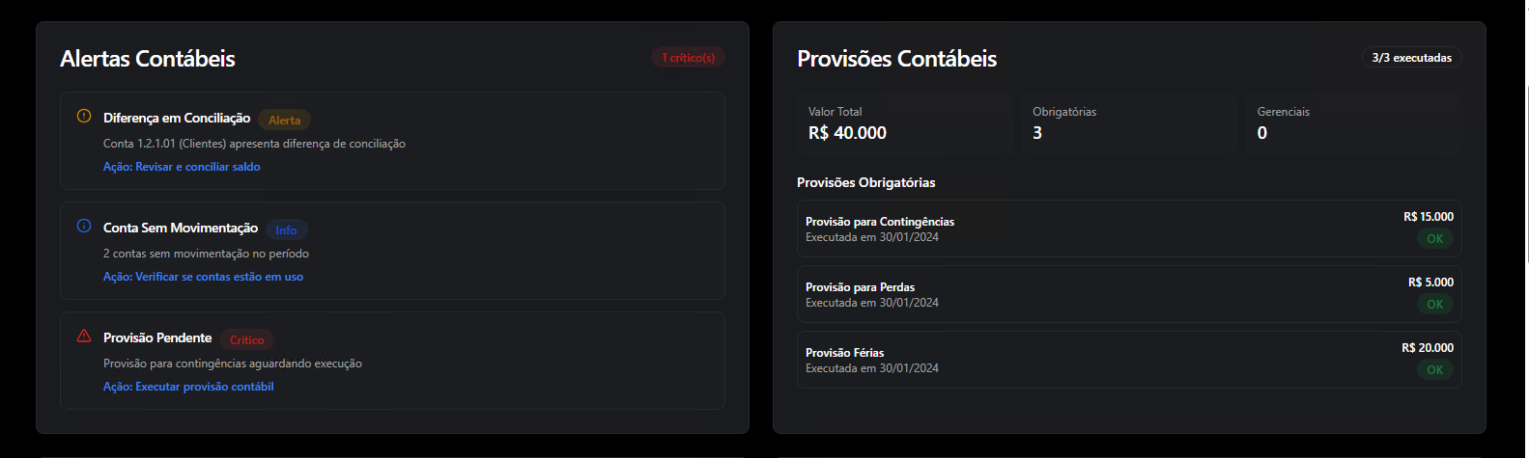Click the red triangle icon beside Provisão Pendente
Viewport: 1529px width, 458px height.
84,337
